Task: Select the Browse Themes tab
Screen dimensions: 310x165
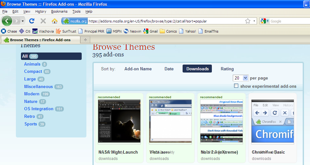Action: click(x=41, y=40)
